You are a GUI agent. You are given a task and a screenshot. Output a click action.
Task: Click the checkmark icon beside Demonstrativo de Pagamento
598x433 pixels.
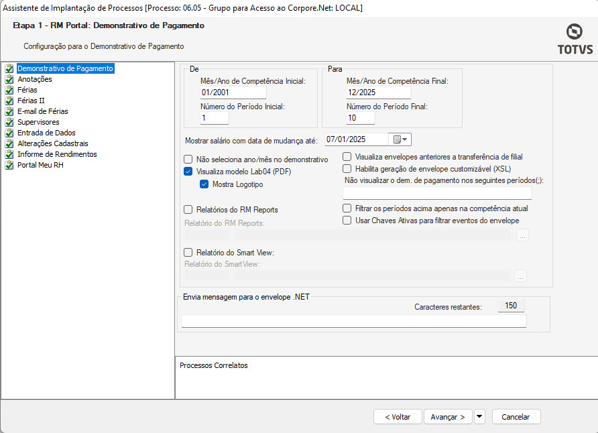tap(9, 68)
